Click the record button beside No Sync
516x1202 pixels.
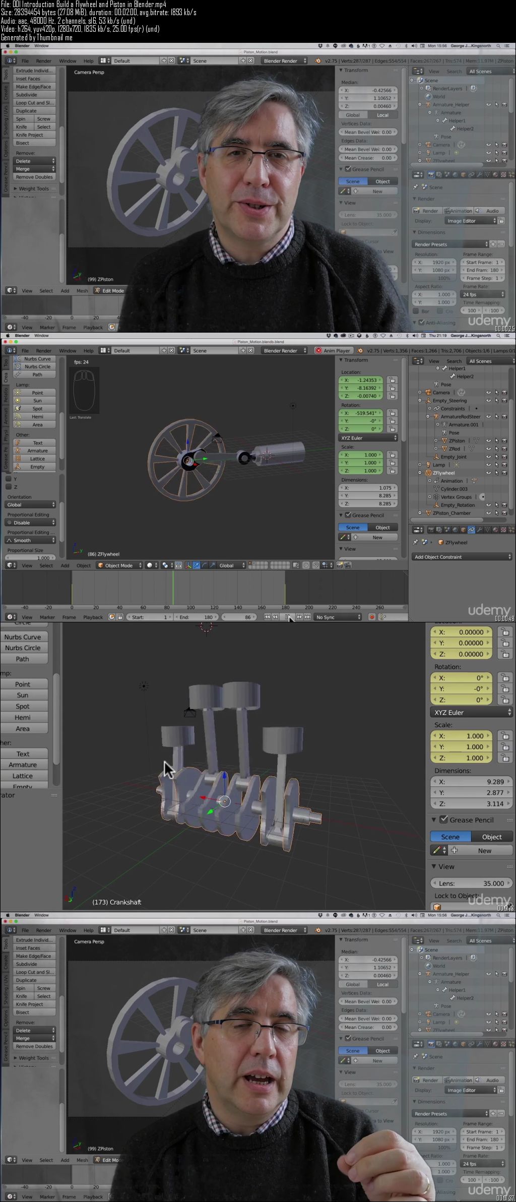[x=372, y=617]
